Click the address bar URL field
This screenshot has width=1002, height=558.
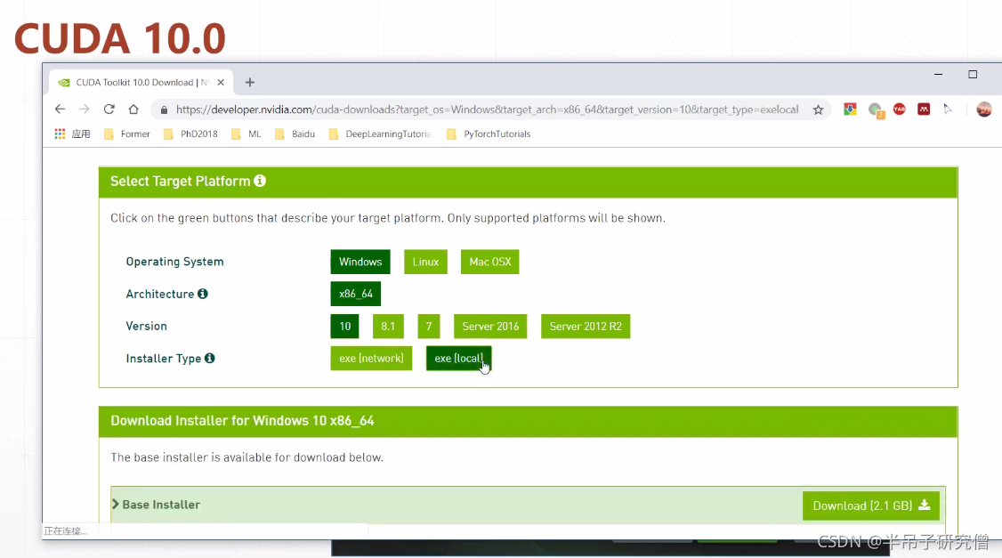(487, 109)
